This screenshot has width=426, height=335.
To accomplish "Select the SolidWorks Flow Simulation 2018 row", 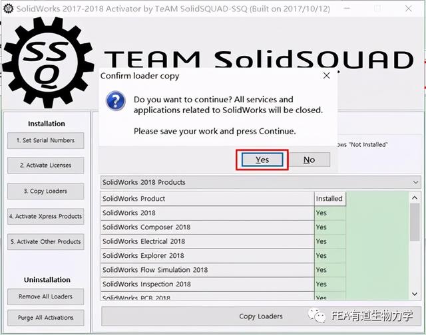I will (207, 270).
